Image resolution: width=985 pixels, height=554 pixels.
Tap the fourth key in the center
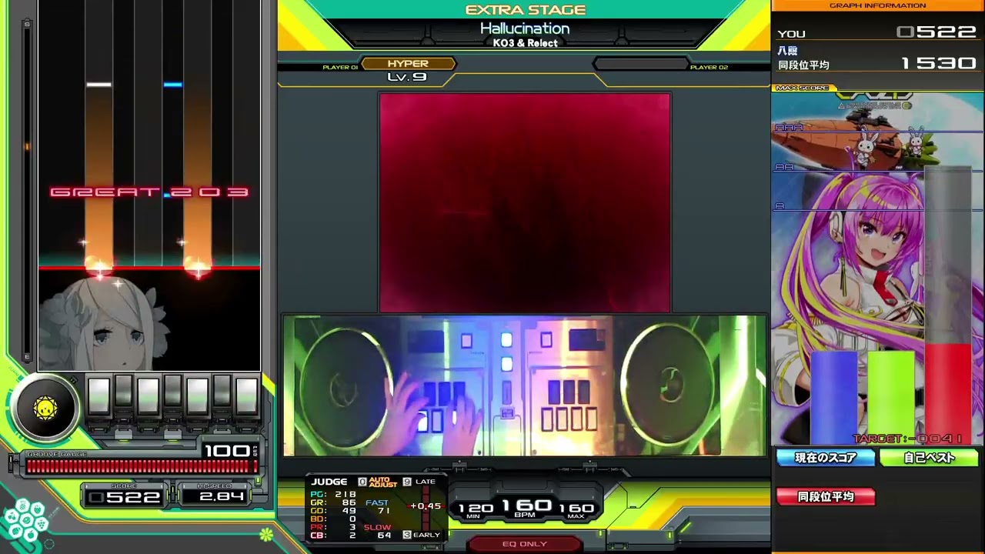(172, 392)
